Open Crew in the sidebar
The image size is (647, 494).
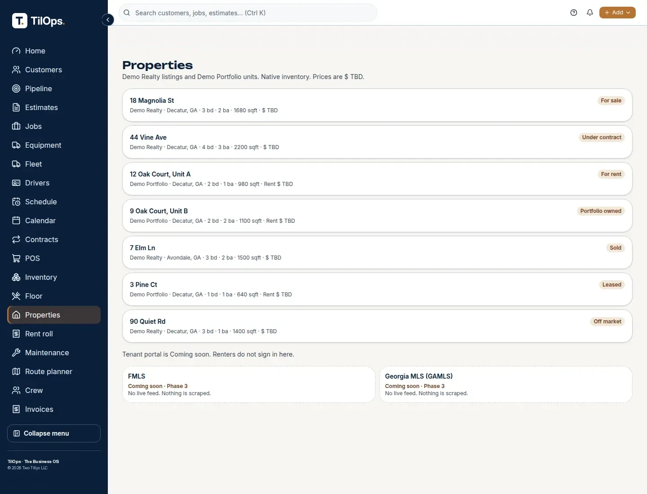coord(54,390)
